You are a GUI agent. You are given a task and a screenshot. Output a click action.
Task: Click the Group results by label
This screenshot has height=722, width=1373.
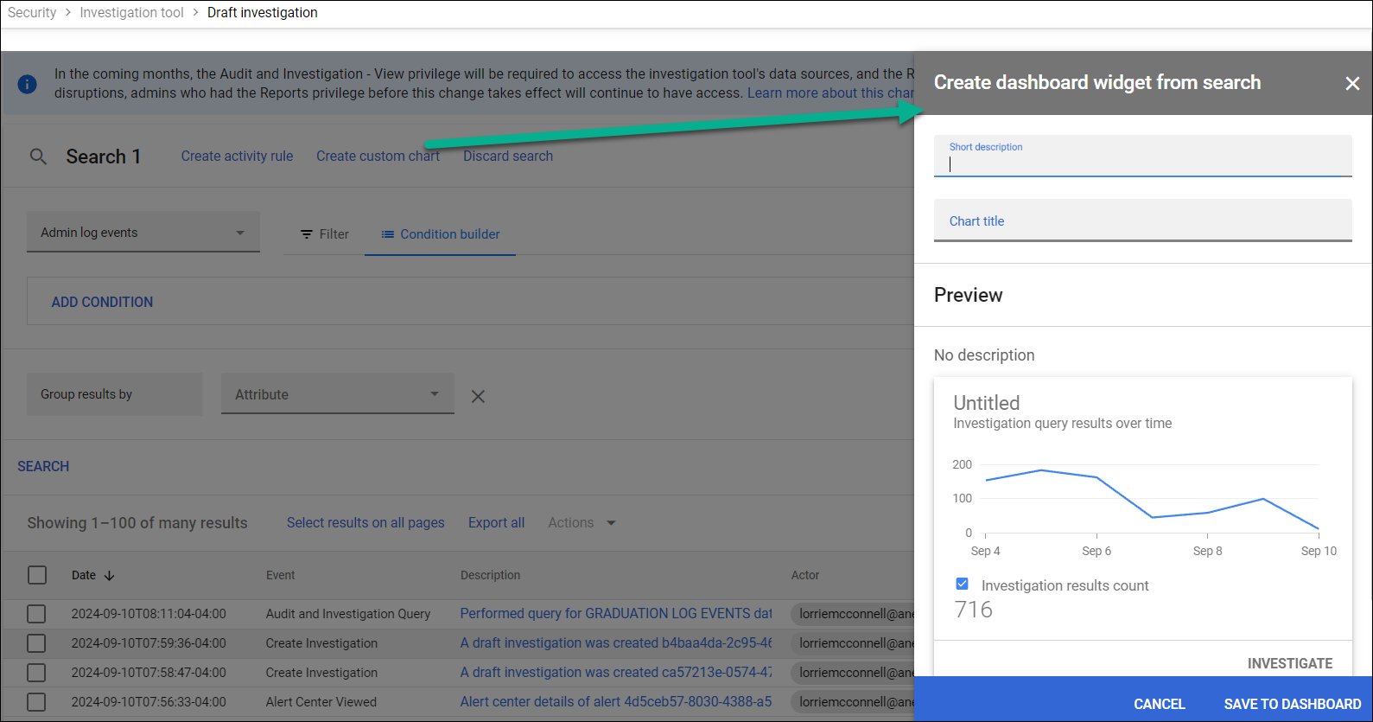pos(86,394)
